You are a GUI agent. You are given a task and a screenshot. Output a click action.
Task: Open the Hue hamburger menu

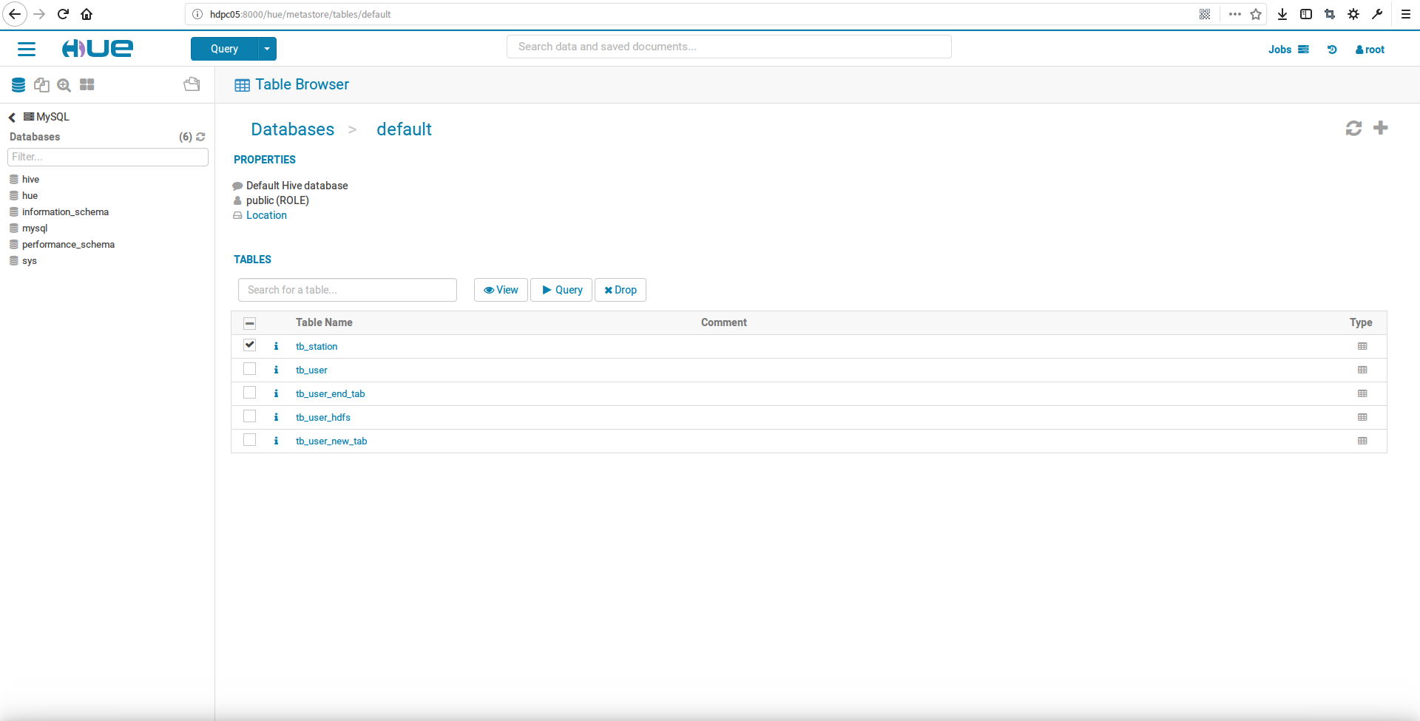(27, 49)
